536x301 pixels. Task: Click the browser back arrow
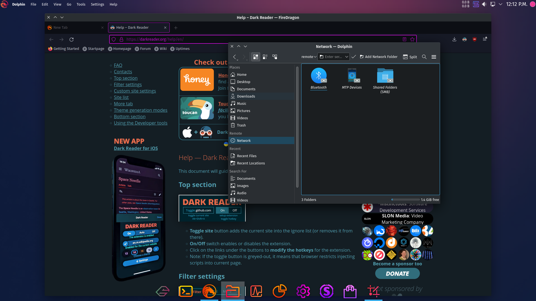tap(51, 39)
